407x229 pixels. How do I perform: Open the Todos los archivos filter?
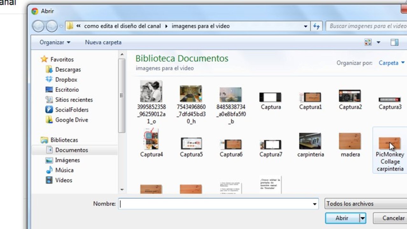point(366,204)
